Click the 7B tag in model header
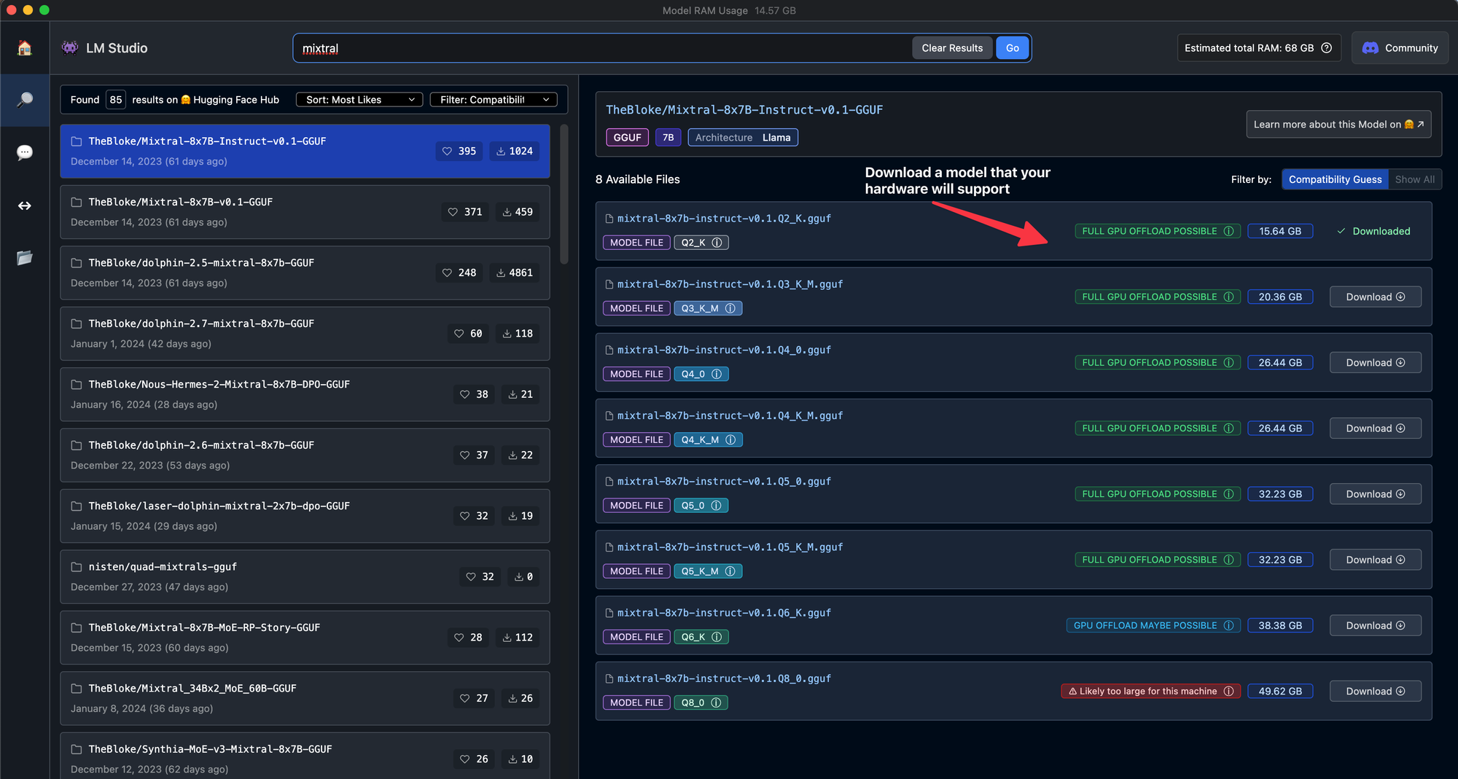This screenshot has width=1458, height=779. [668, 137]
